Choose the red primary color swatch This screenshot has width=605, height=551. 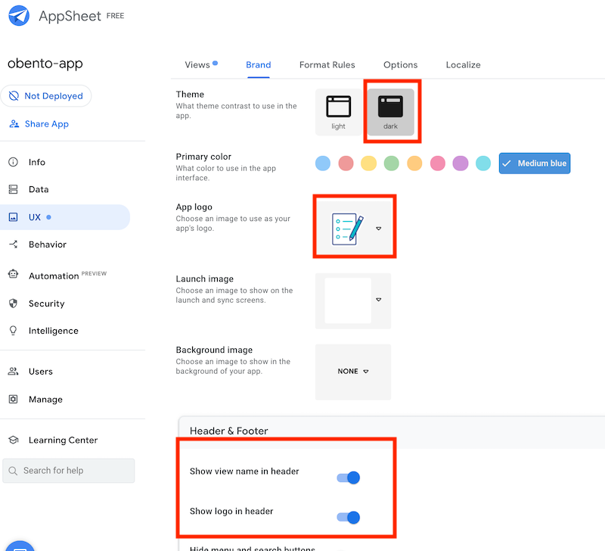[346, 163]
